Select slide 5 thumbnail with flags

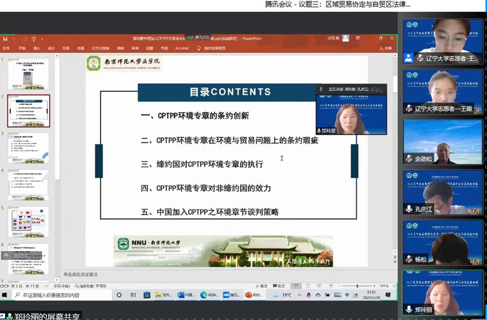[x=28, y=222]
